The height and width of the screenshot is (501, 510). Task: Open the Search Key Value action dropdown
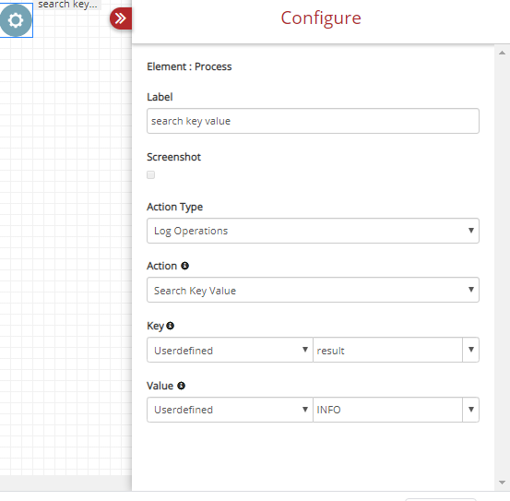(313, 290)
